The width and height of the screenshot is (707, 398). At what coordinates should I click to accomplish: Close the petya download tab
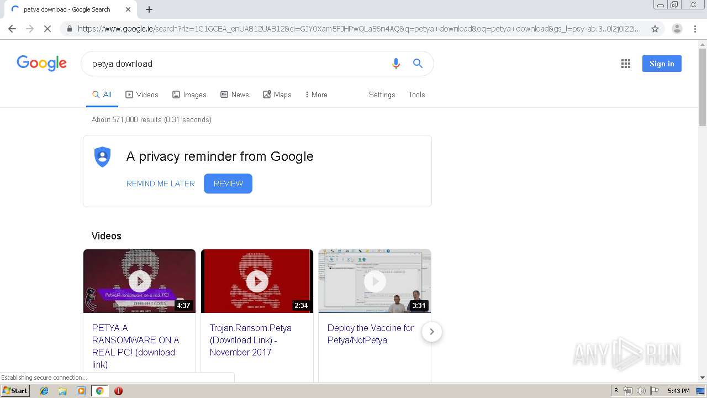click(x=128, y=9)
